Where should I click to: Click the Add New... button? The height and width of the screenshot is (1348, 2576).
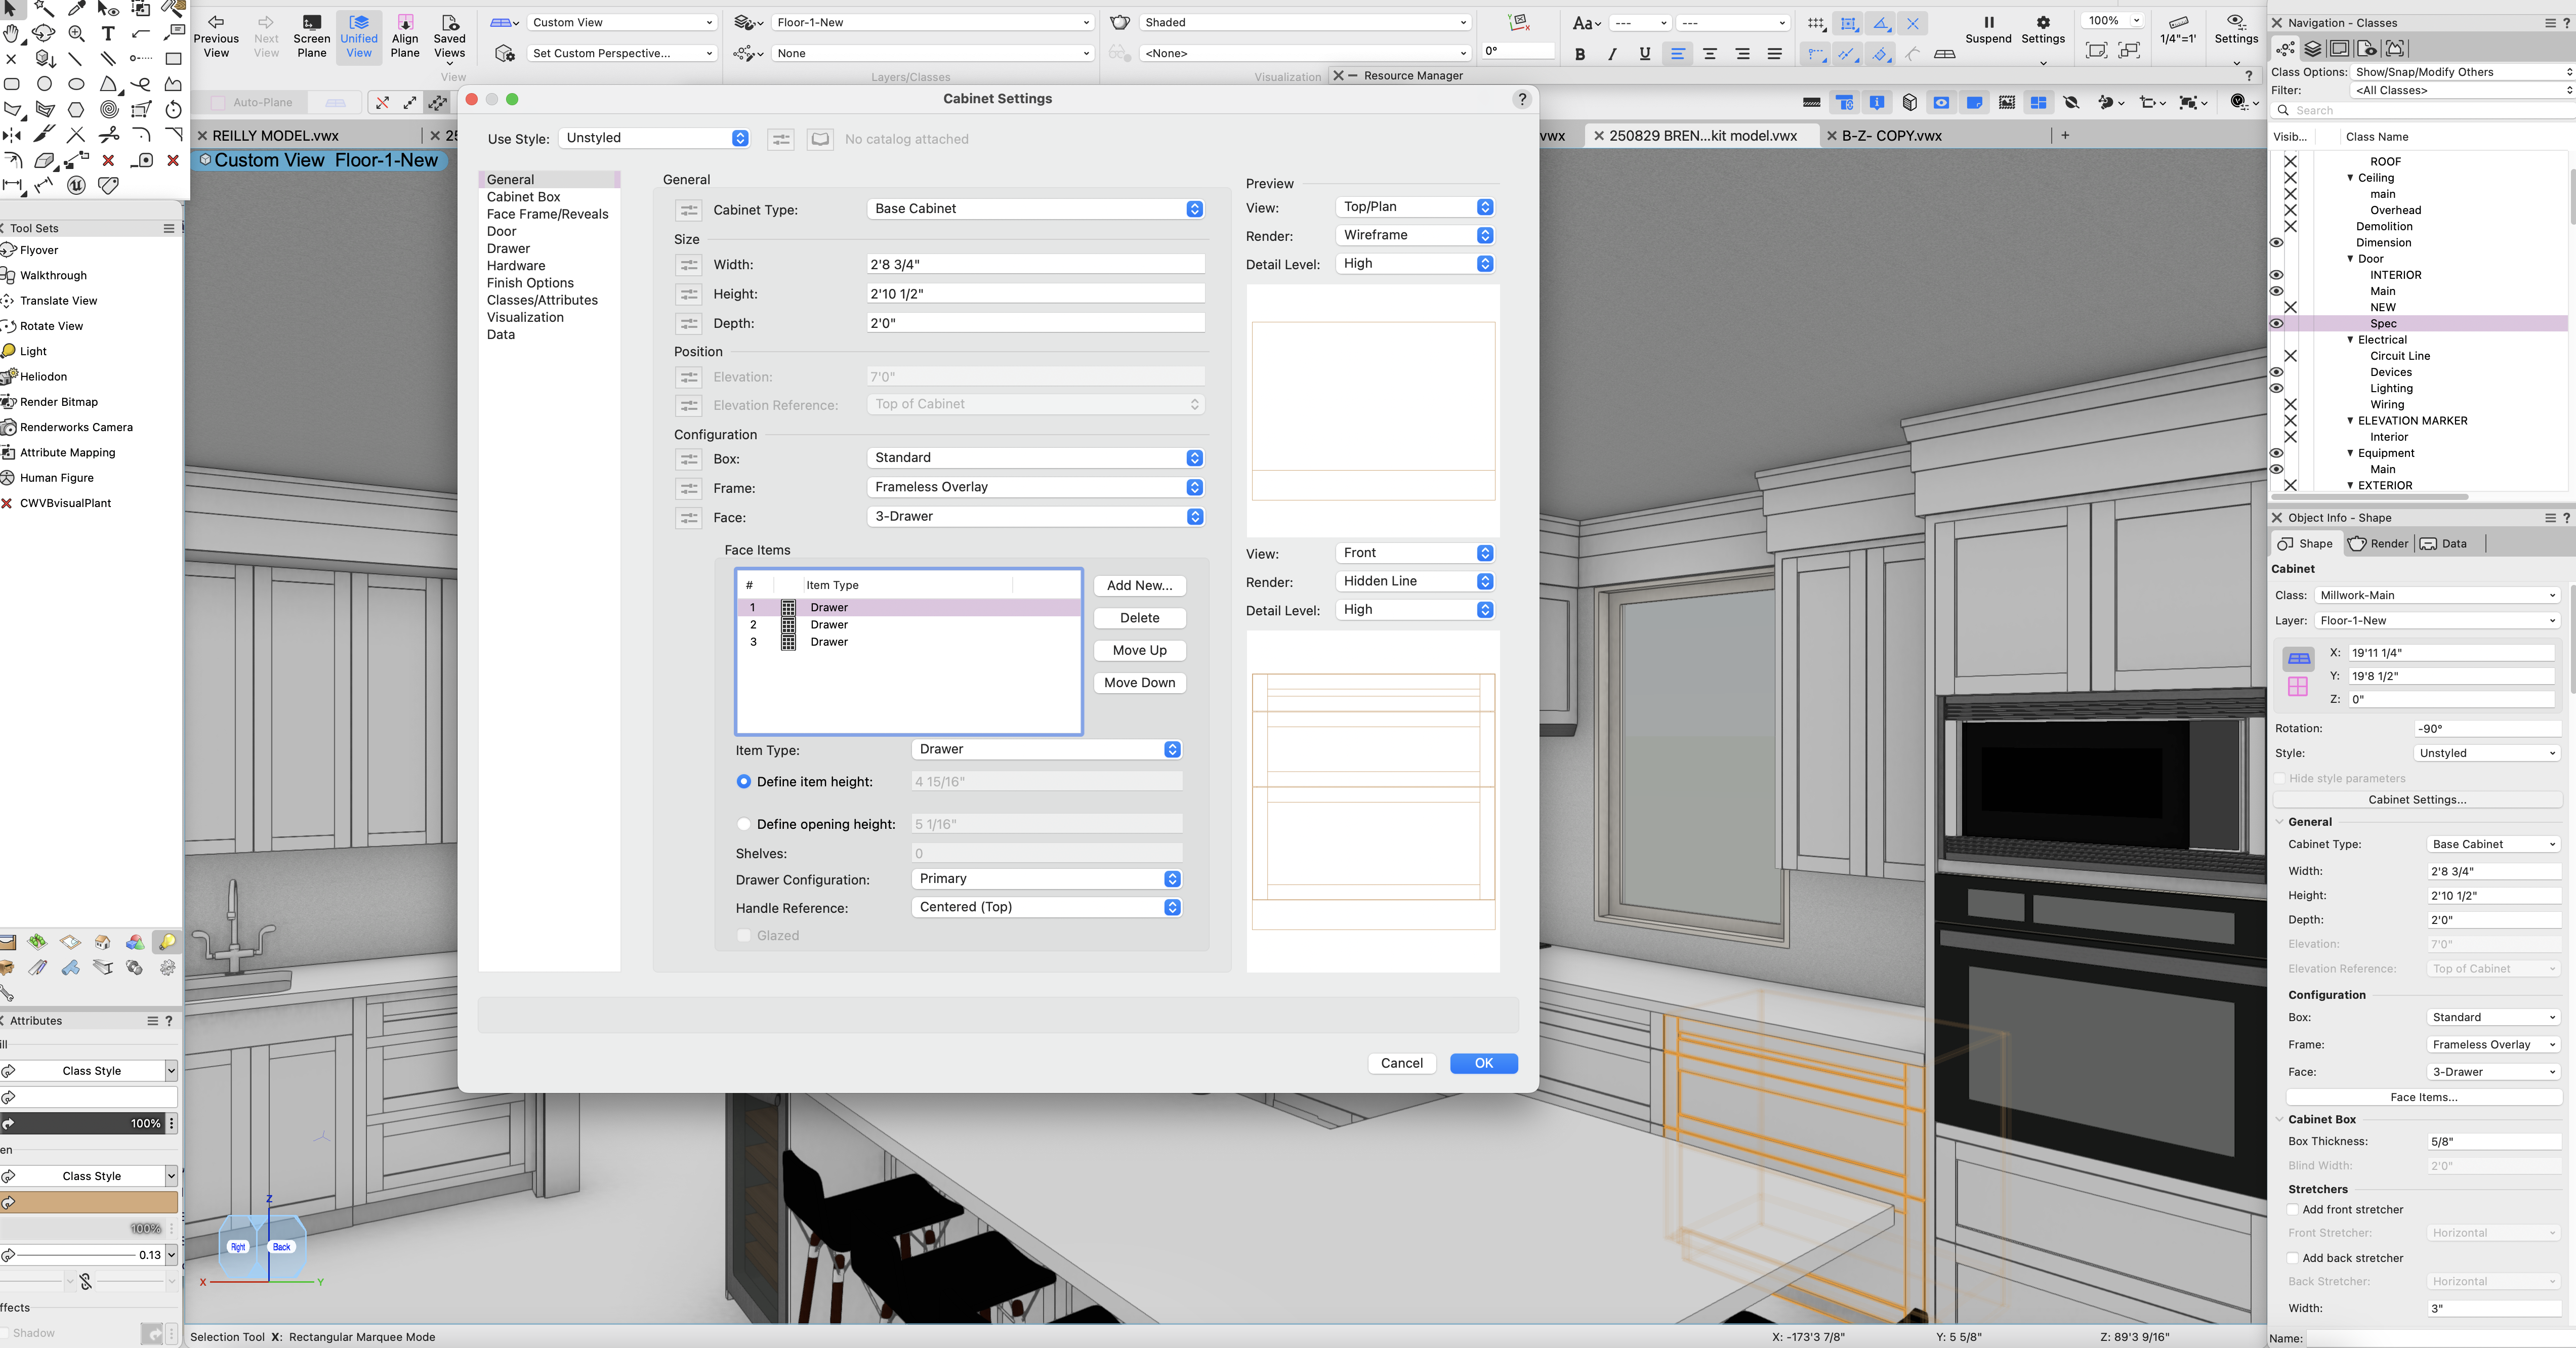pyautogui.click(x=1139, y=586)
